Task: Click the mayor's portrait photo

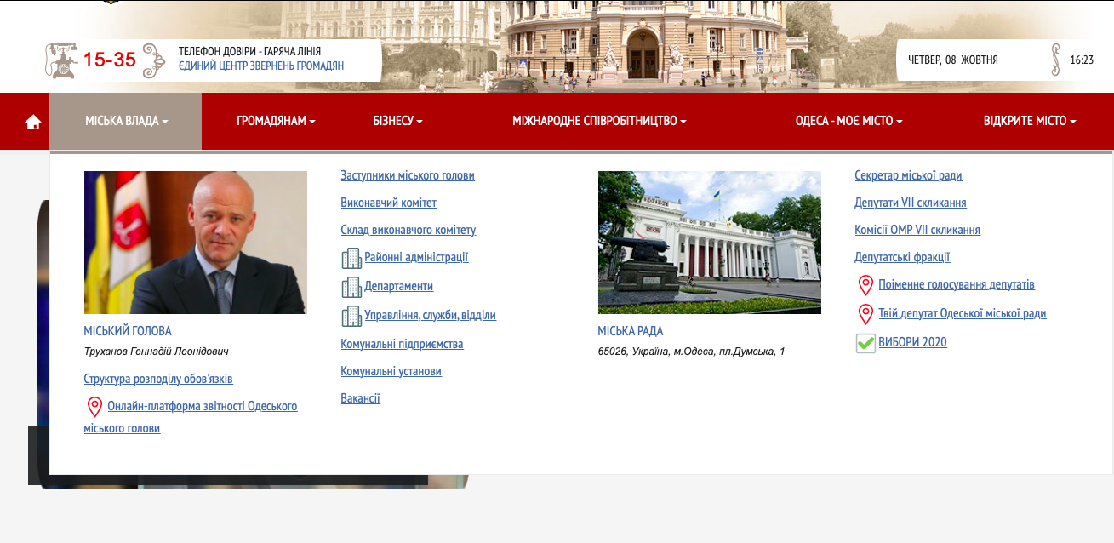Action: [195, 243]
